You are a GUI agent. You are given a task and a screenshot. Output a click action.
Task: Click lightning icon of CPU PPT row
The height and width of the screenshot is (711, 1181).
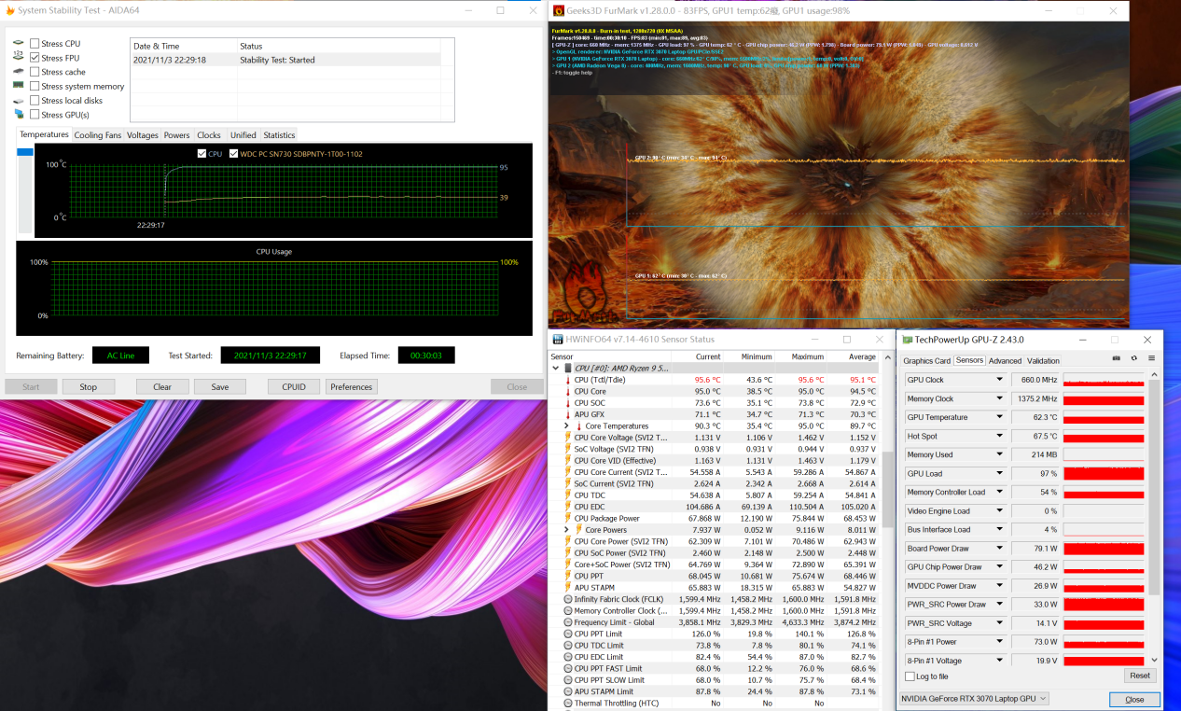pos(567,576)
